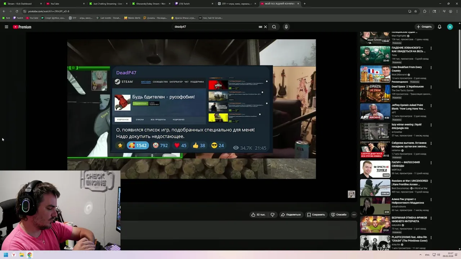461x259 pixels.
Task: Open the YouTube guide hamburger menu
Action: (x=6, y=27)
